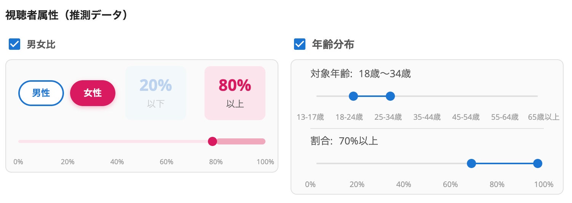Click the age range right slider handle

[390, 96]
